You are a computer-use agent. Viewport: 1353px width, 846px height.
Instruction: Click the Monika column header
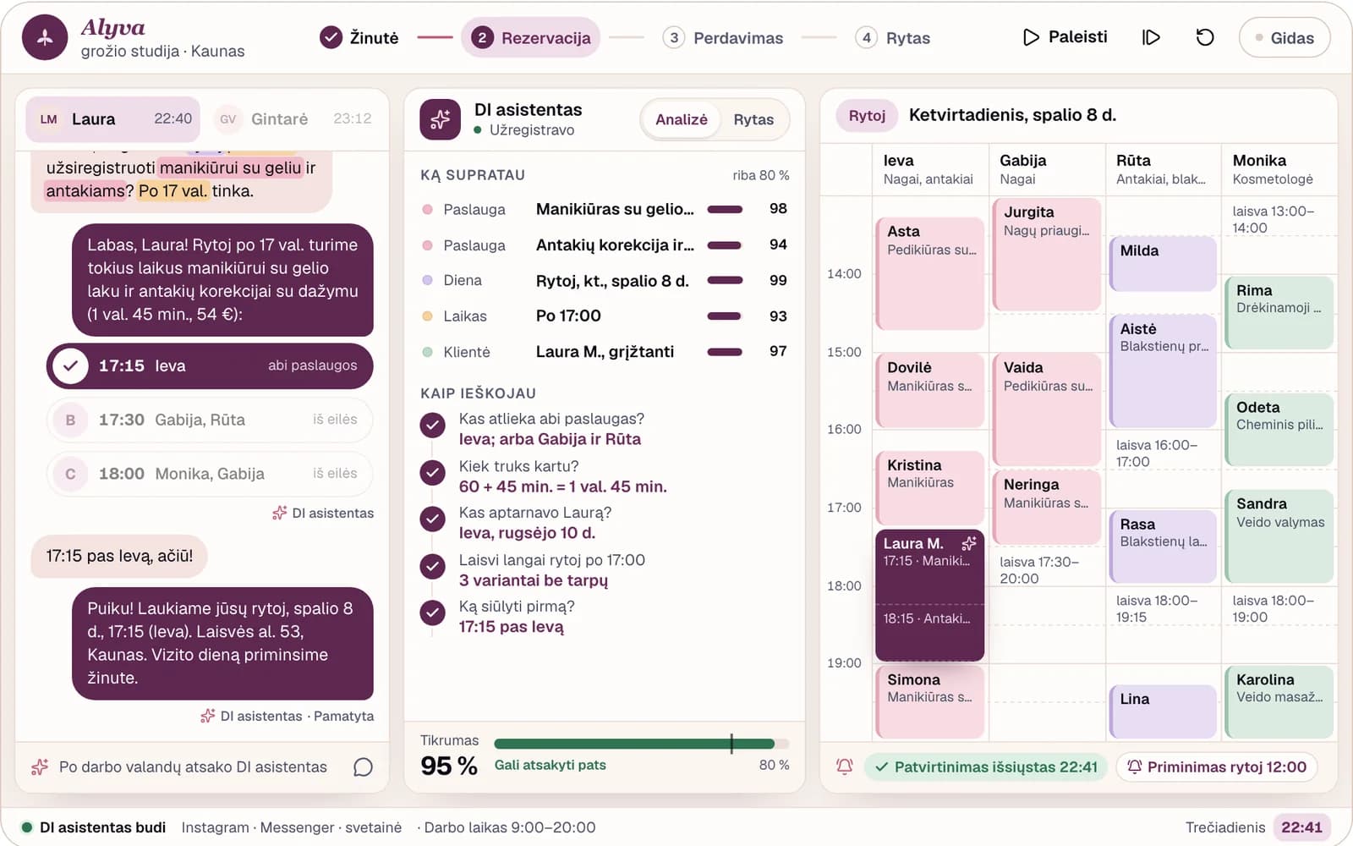click(x=1279, y=169)
